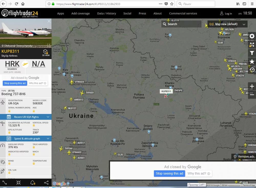Expand Recent UR-SQA flights section
Screen dimensions: 256x188
(26, 117)
